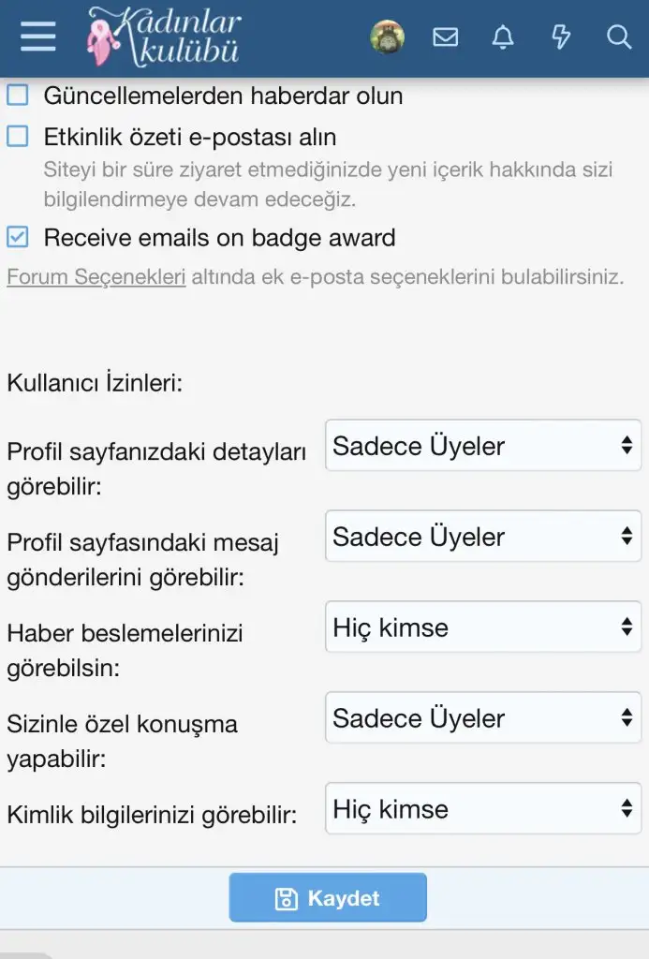Uncheck 'Receive emails on badge award'
The height and width of the screenshot is (959, 649).
tap(18, 238)
